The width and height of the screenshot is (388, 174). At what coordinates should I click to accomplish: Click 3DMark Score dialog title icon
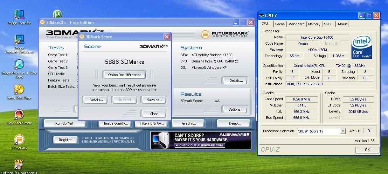[82, 37]
